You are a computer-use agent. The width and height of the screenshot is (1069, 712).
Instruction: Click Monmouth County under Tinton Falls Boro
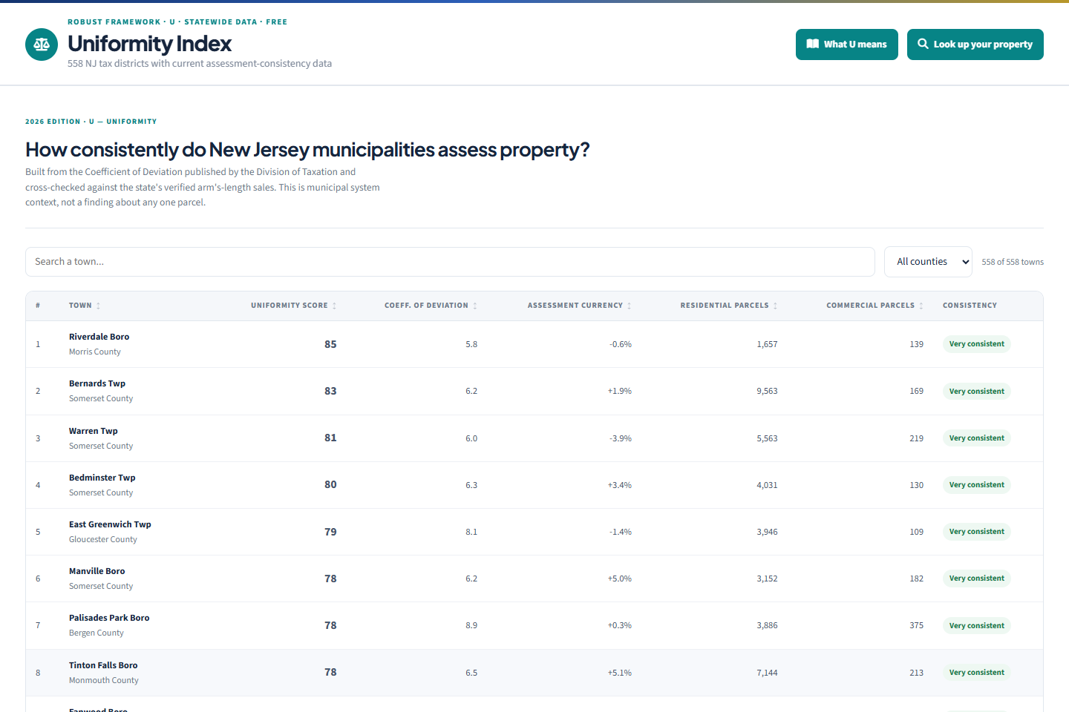pyautogui.click(x=104, y=680)
